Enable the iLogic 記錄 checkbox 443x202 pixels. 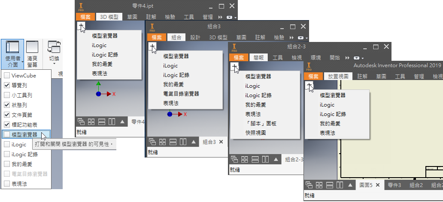(x=7, y=154)
